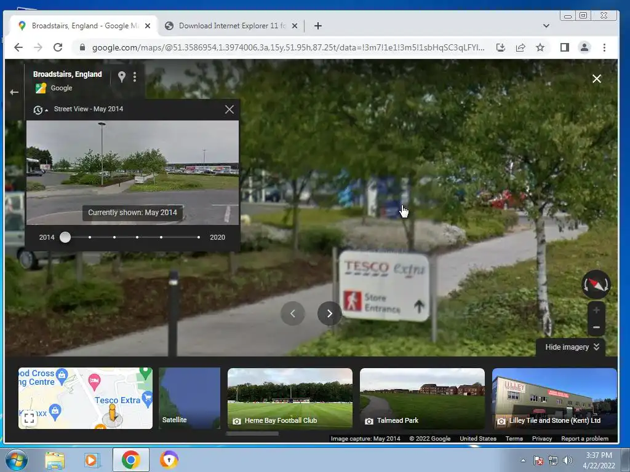
Task: Open Windows Start menu
Action: click(16, 460)
